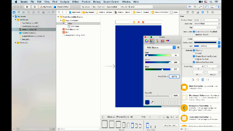Screen dimensions: 233x131
Task: Stop the running build
Action: pos(35,7)
